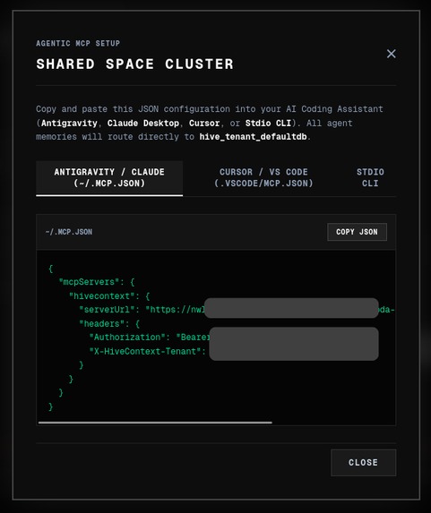The height and width of the screenshot is (513, 431).
Task: Click the hive_tenant_defaultdb text
Action: pos(254,137)
